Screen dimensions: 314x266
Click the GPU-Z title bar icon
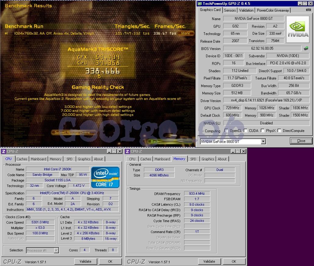point(200,4)
